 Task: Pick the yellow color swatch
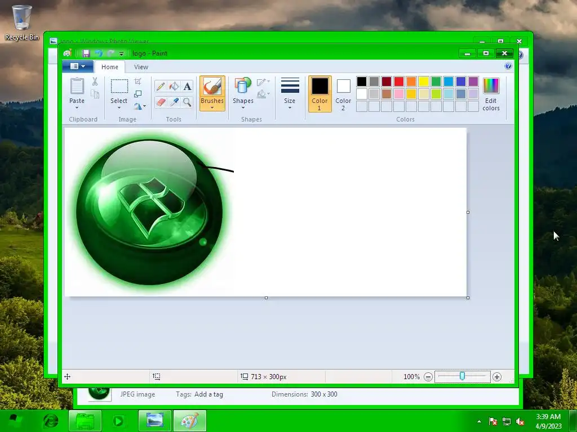(424, 81)
